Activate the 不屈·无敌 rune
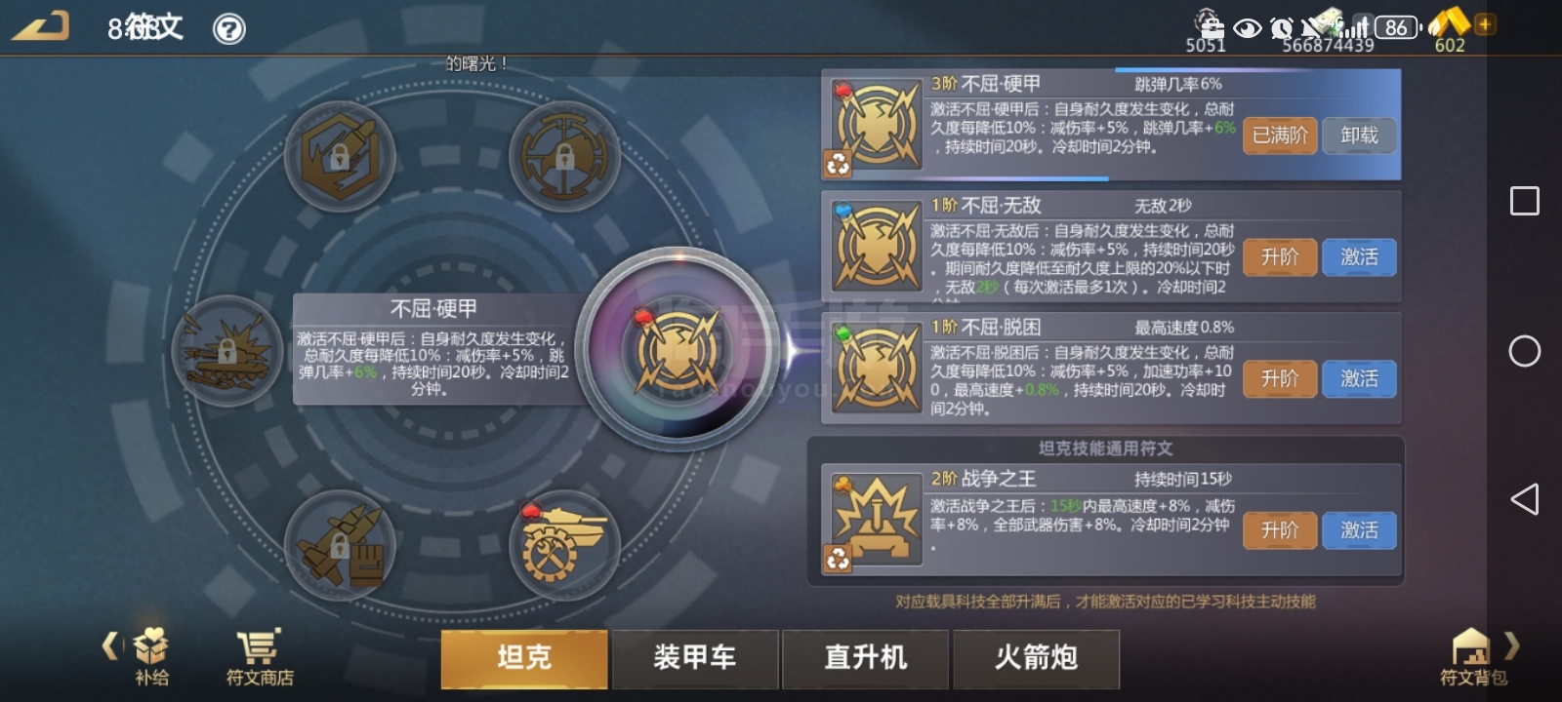Screen dimensions: 1562x702 (x=1359, y=257)
